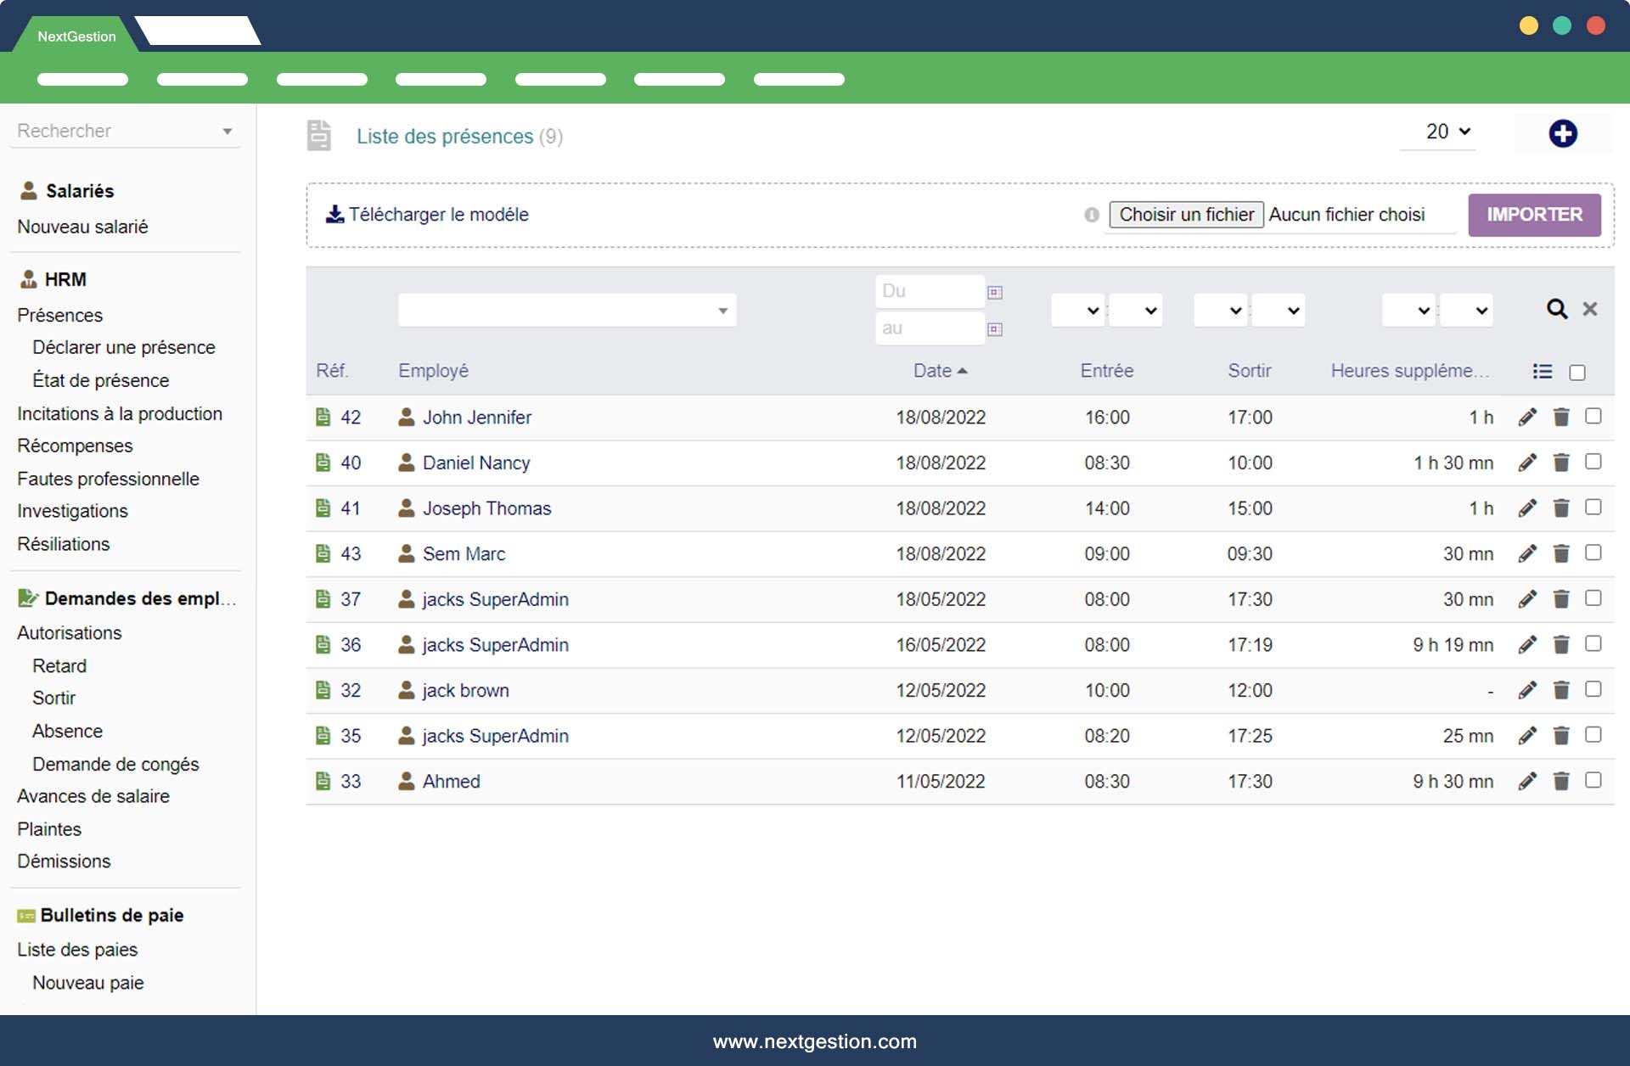Open the 'Du' date calendar picker
This screenshot has width=1630, height=1066.
995,292
